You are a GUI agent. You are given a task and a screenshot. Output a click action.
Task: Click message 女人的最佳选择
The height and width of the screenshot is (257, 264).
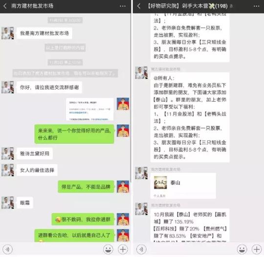point(37,170)
